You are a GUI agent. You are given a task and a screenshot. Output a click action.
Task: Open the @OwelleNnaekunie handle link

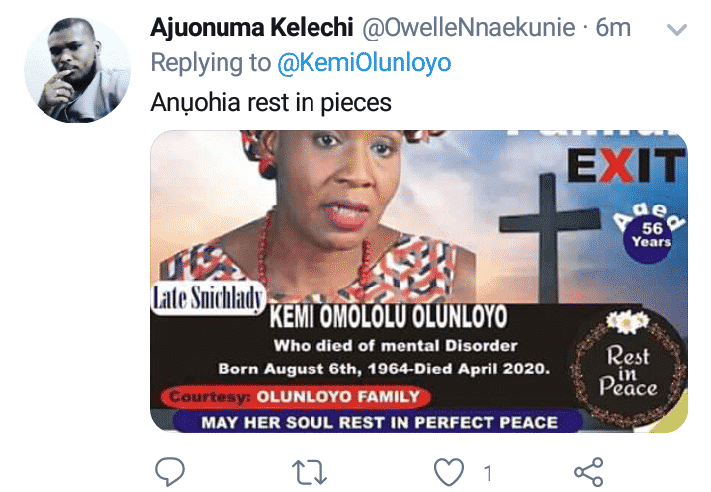pyautogui.click(x=469, y=28)
